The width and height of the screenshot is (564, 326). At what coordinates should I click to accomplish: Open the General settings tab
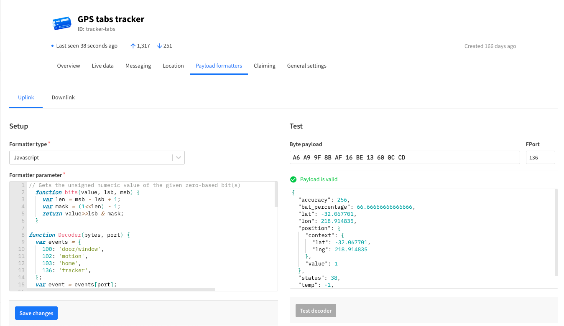(x=306, y=66)
